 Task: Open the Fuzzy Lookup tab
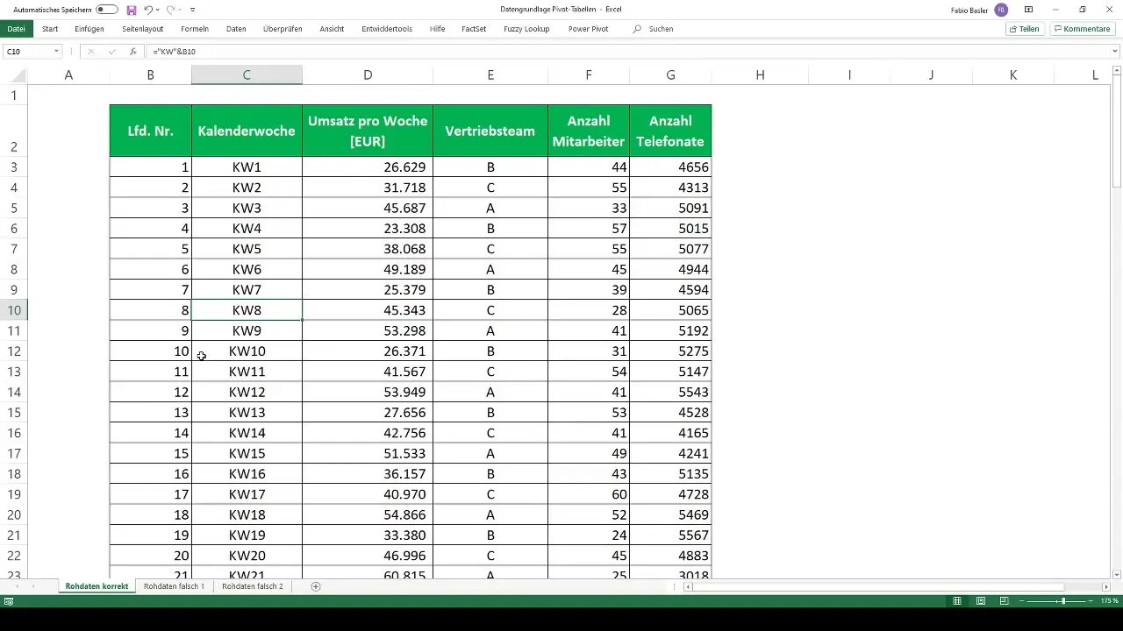click(526, 29)
